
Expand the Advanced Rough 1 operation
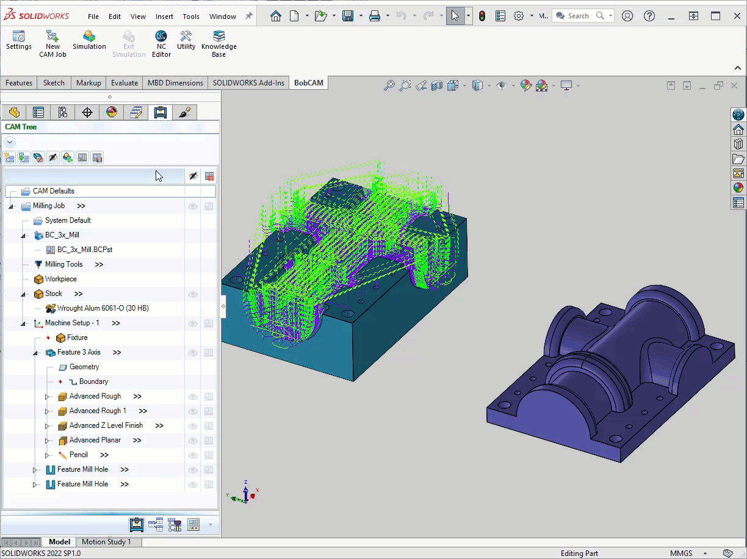tap(48, 411)
